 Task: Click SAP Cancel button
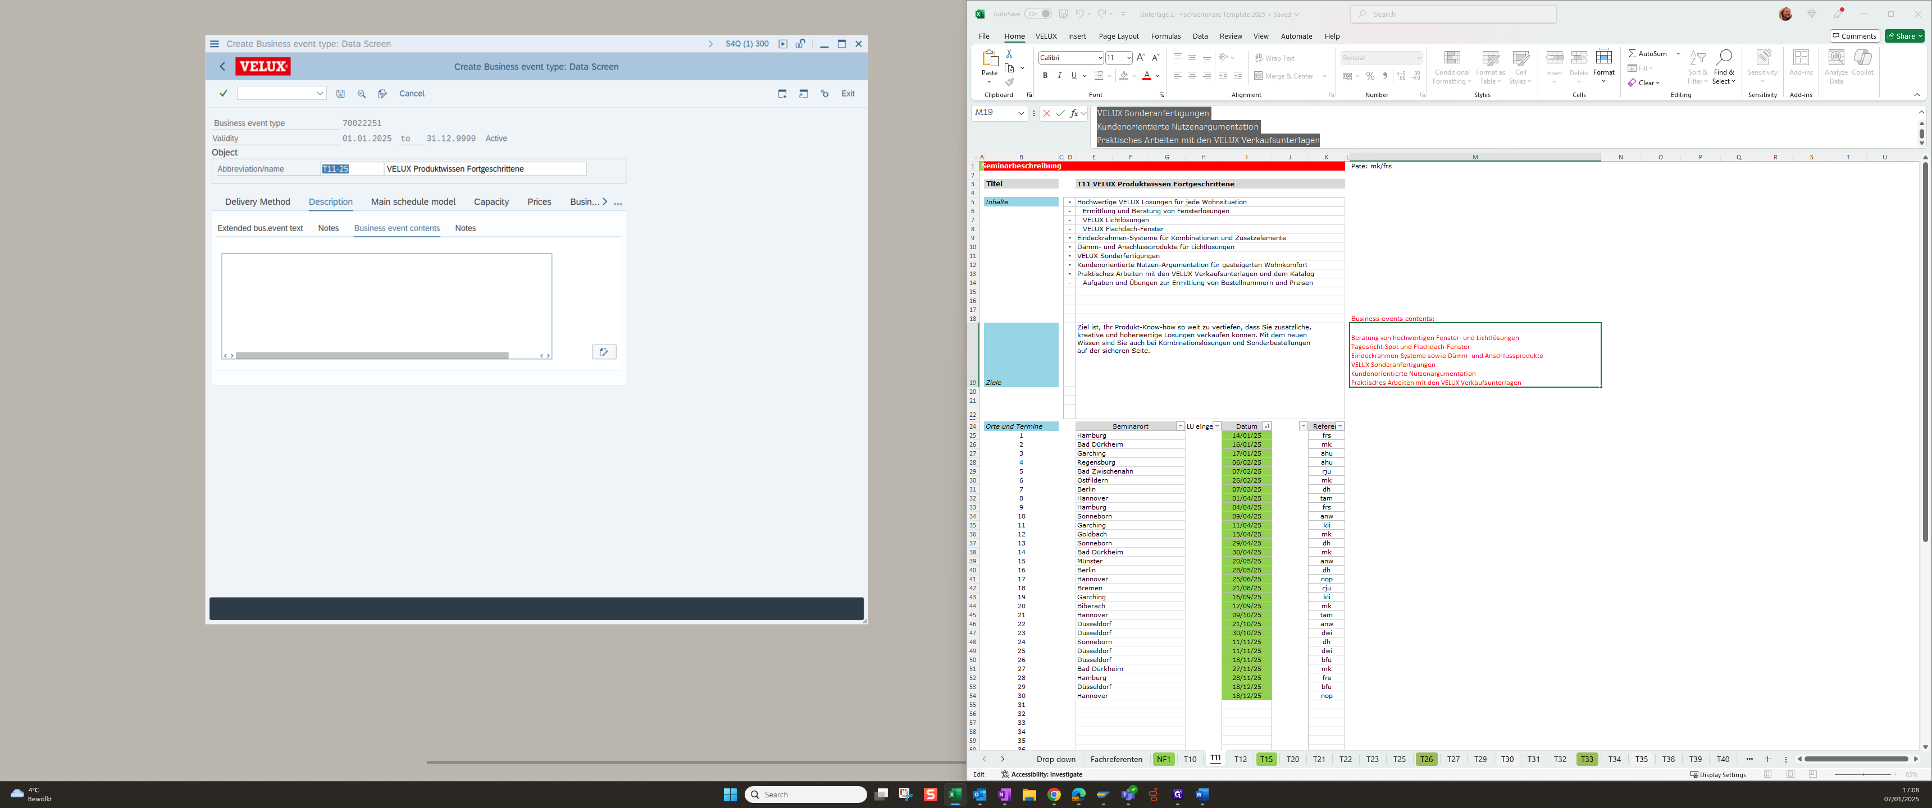[x=412, y=94]
